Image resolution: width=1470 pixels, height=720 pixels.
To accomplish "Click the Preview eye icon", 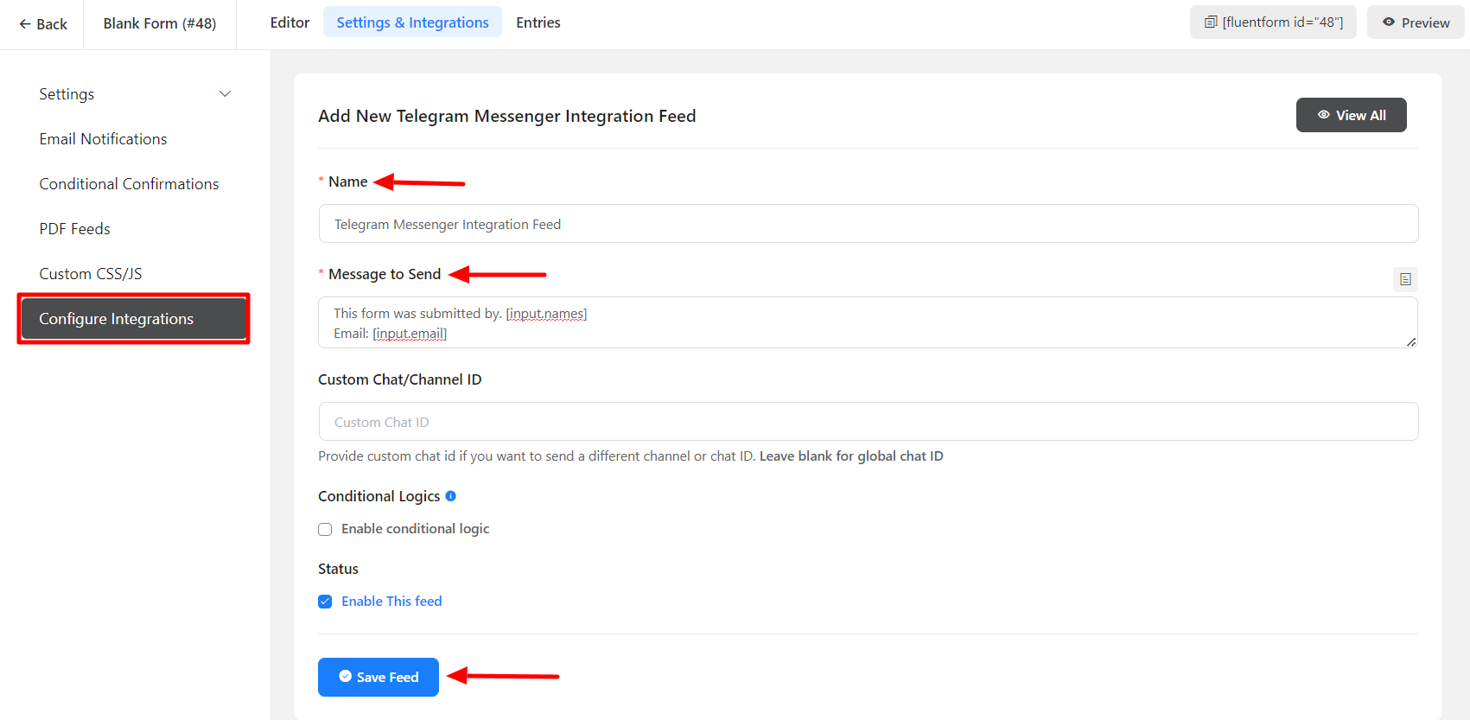I will (x=1389, y=22).
